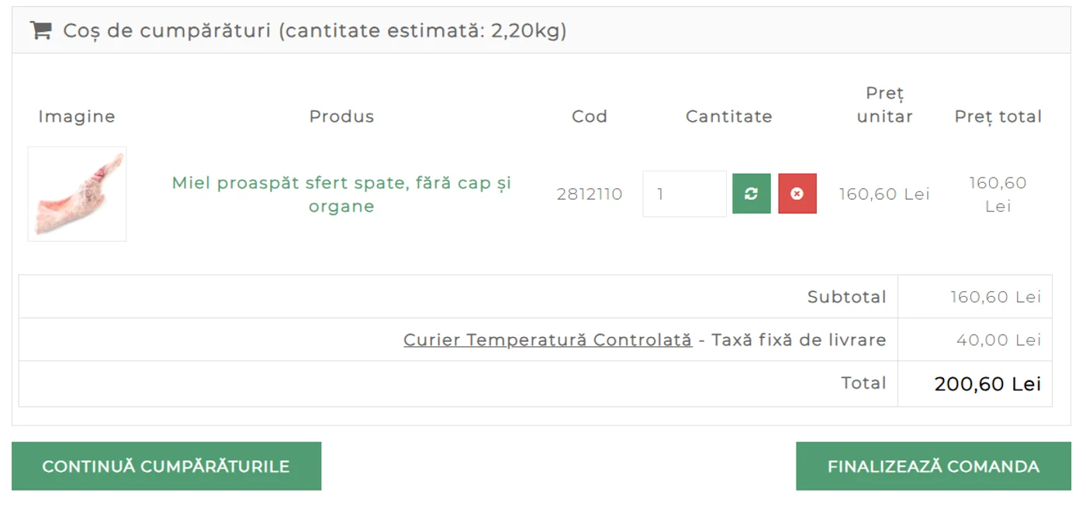This screenshot has width=1086, height=506.
Task: Click the green refresh quantity icon
Action: pos(751,194)
